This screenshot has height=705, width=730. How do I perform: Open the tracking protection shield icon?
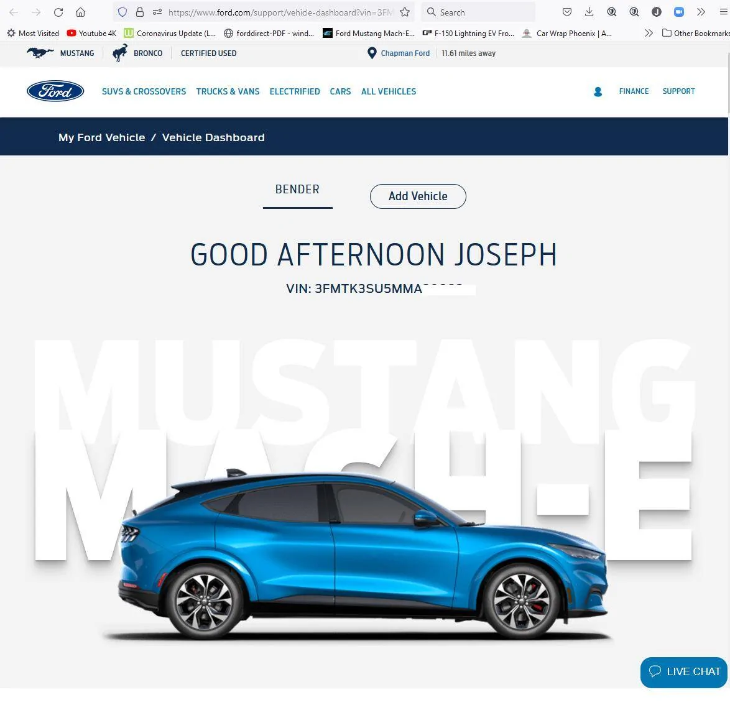[x=122, y=12]
